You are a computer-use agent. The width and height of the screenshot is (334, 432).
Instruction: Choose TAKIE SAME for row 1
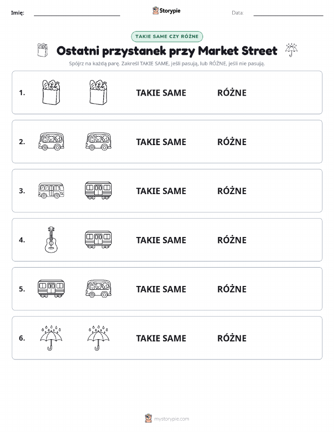point(161,93)
